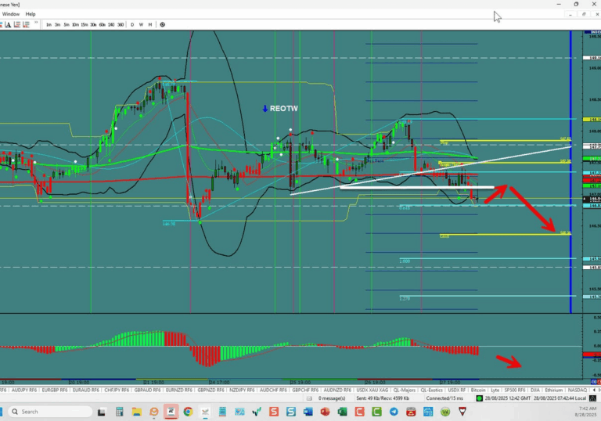
Task: Switch to the GBPAUD RF6 tab
Action: 147,390
